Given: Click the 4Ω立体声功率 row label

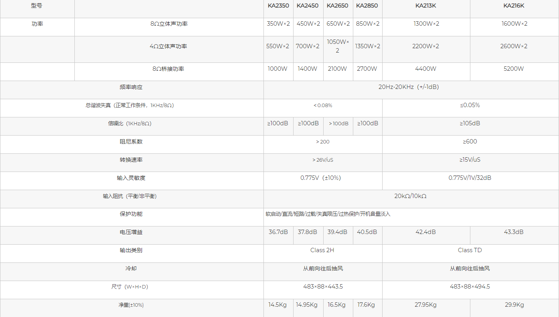Looking at the screenshot, I should click(169, 46).
